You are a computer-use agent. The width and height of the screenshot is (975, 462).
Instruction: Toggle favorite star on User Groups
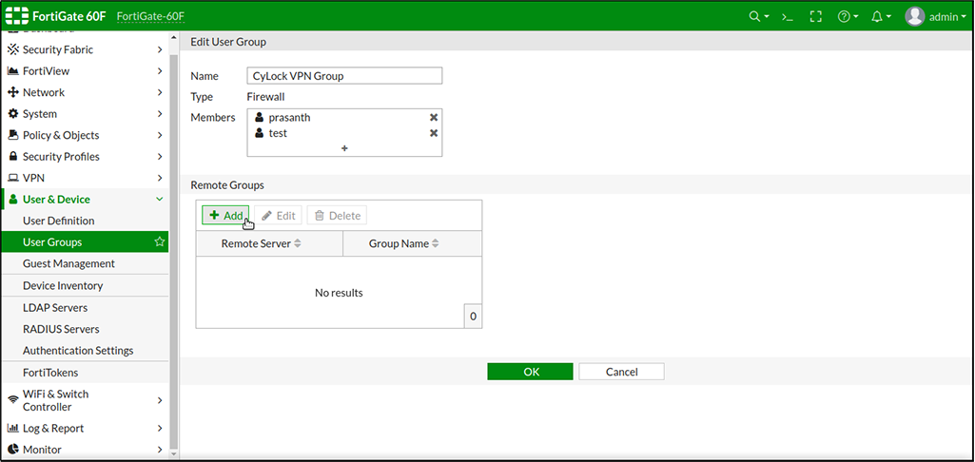(160, 242)
